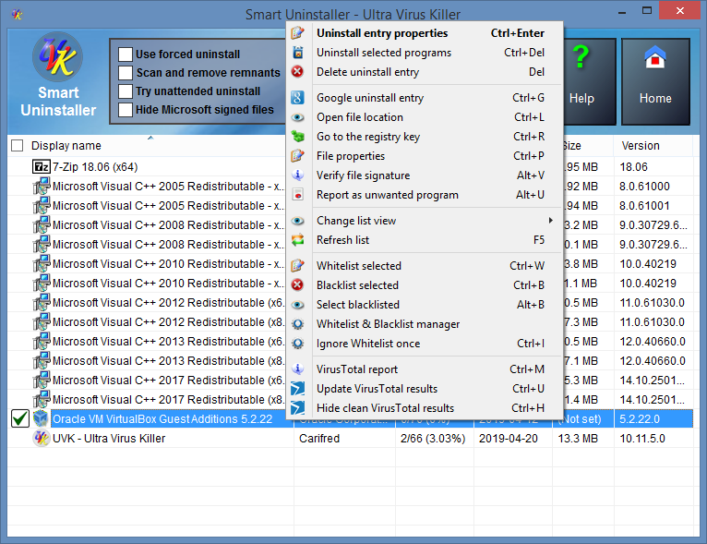The height and width of the screenshot is (544, 707).
Task: Click the Whitelist selected icon
Action: pyautogui.click(x=297, y=265)
